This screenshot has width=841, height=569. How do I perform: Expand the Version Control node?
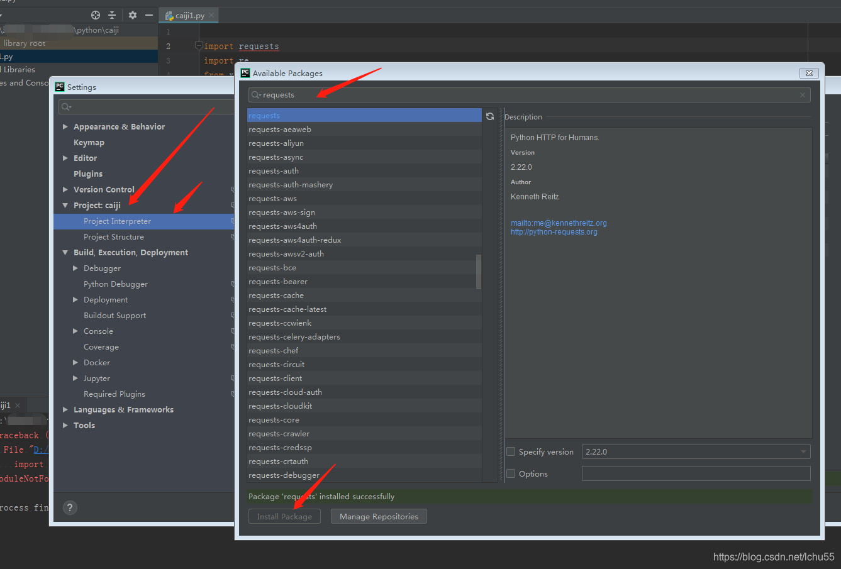(x=65, y=189)
